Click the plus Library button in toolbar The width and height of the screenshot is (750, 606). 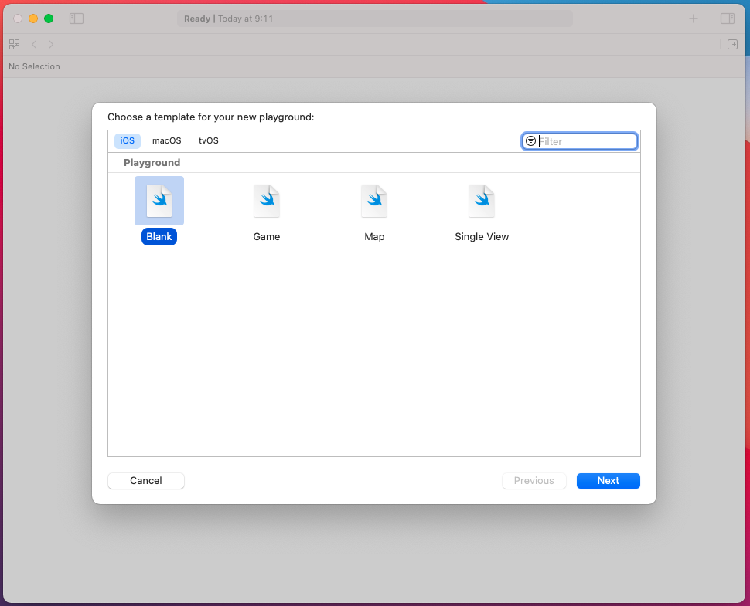tap(693, 19)
